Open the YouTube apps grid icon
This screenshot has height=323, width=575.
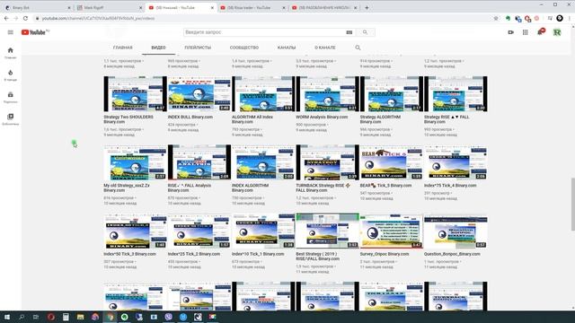(525, 32)
